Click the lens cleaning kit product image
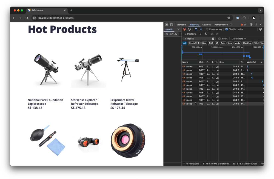Viewport: 274px width, 179px height. click(47, 140)
